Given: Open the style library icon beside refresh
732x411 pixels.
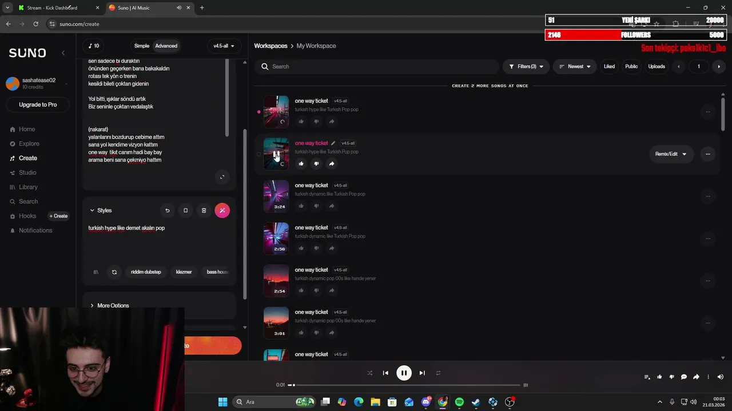Looking at the screenshot, I should 96,272.
